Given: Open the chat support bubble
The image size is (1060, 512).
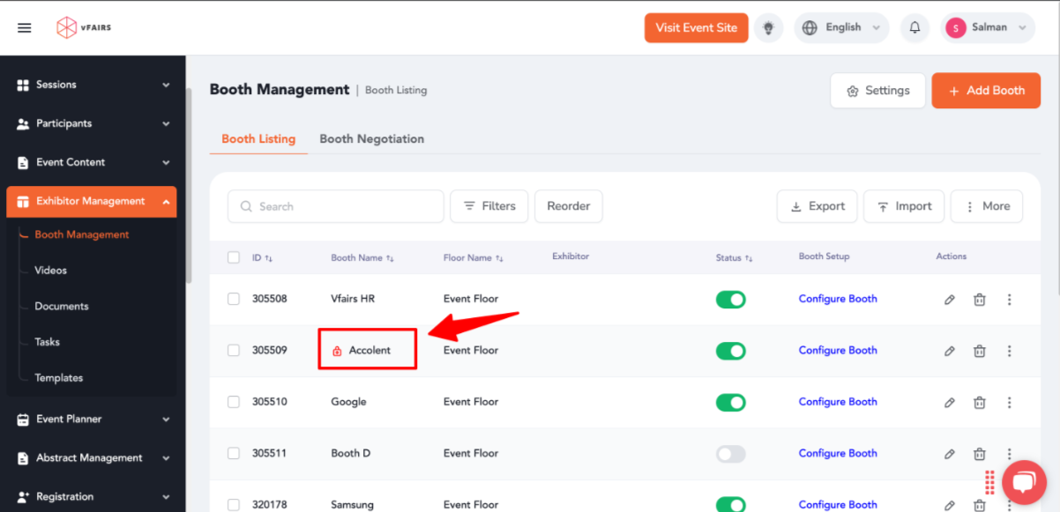Looking at the screenshot, I should point(1024,482).
